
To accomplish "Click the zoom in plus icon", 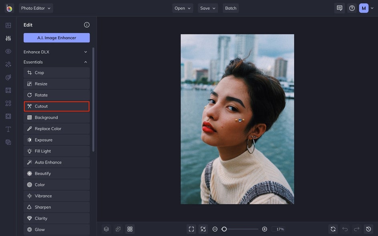I will click(x=265, y=229).
